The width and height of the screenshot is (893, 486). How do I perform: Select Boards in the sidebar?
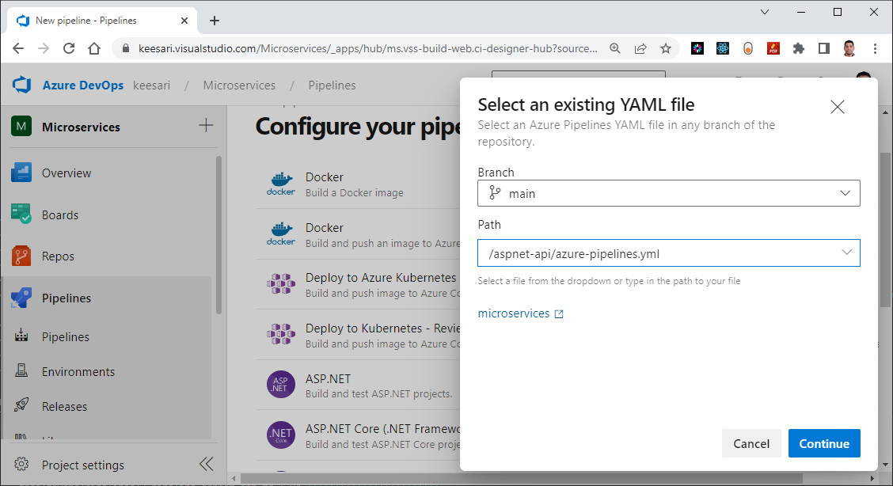tap(60, 215)
